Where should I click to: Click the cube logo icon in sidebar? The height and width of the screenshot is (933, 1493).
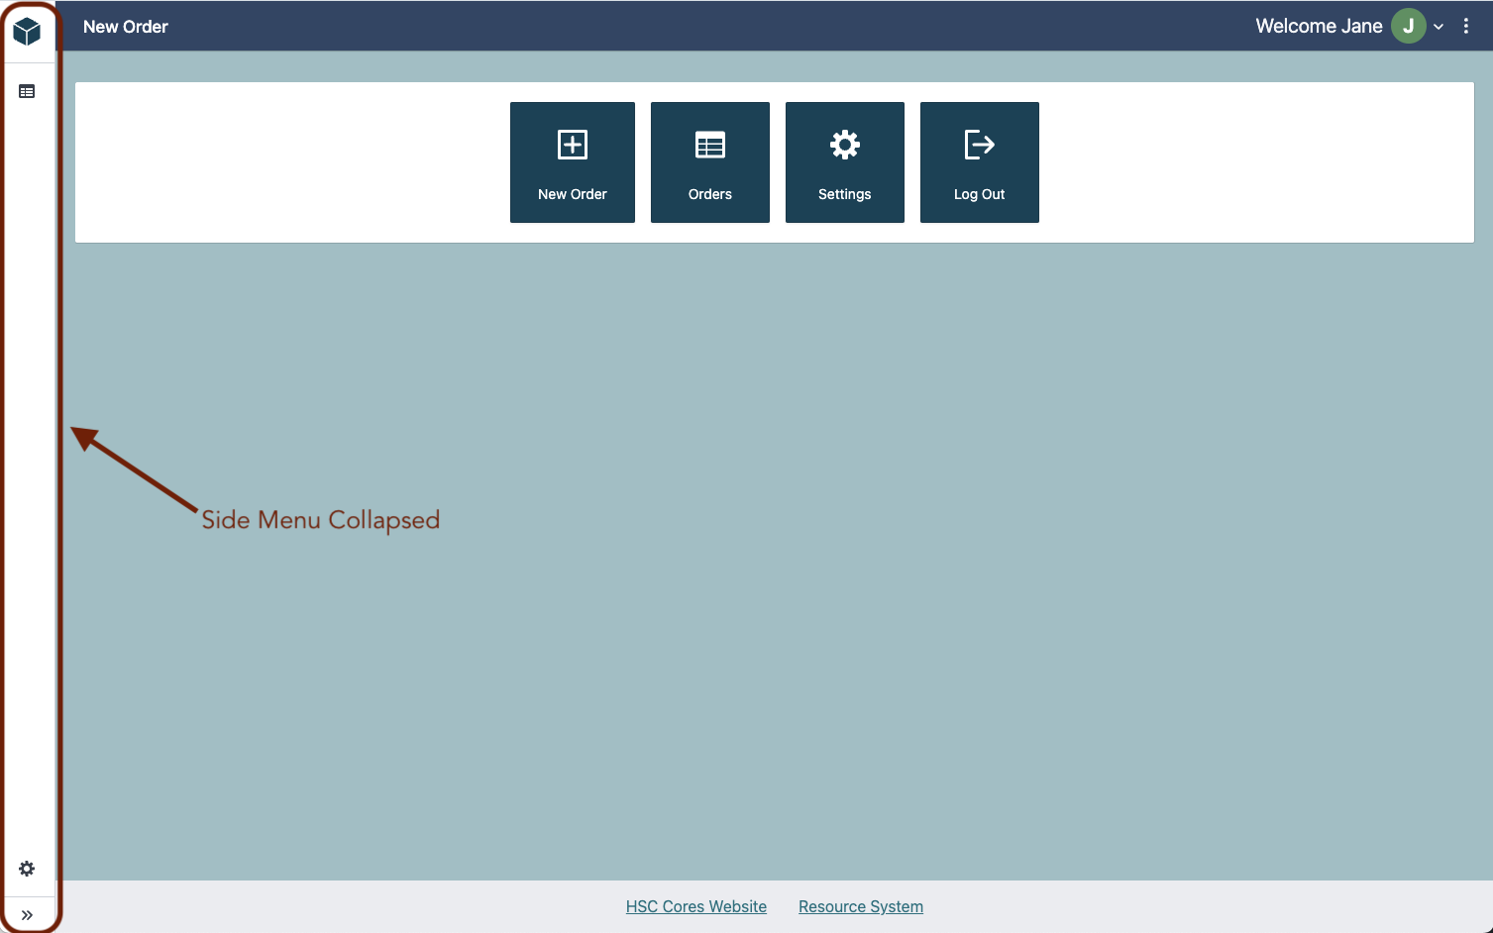click(x=27, y=32)
